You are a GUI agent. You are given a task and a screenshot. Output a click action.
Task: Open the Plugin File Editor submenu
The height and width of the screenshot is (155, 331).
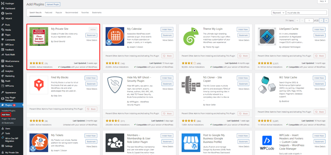9,119
